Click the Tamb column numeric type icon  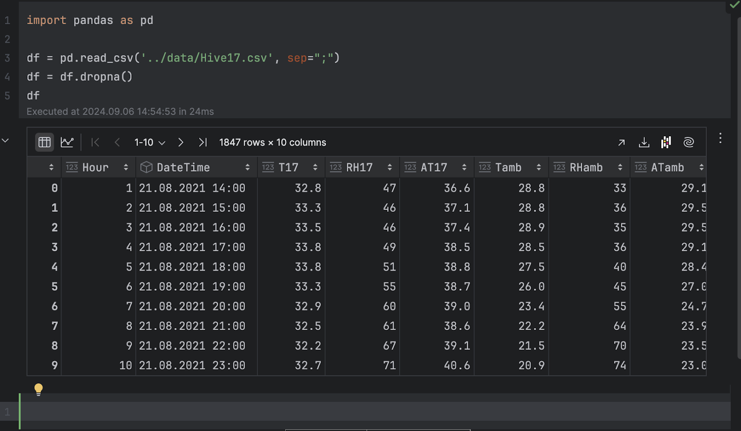[485, 167]
